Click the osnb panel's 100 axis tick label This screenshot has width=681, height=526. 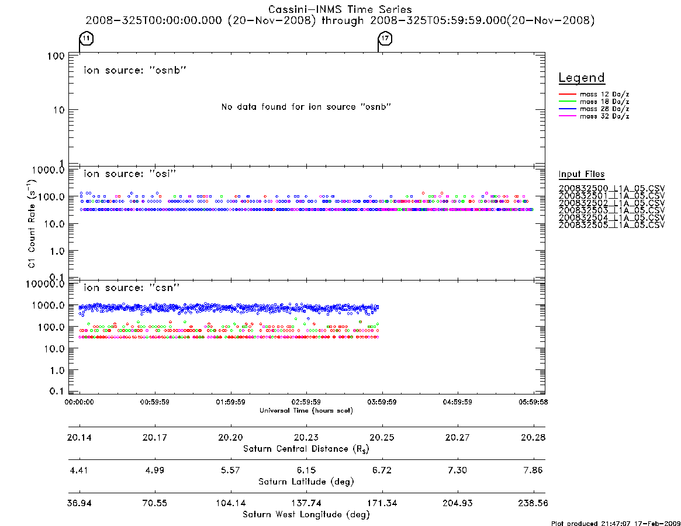click(56, 56)
